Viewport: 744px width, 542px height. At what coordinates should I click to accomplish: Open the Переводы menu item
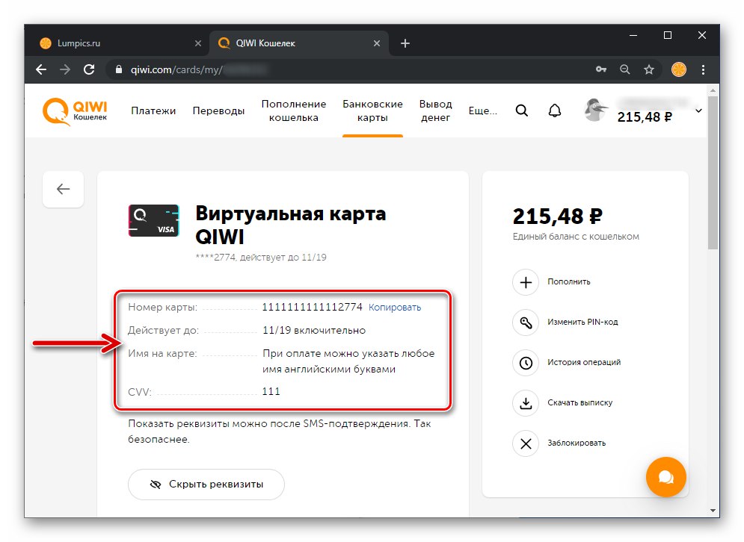coord(218,110)
